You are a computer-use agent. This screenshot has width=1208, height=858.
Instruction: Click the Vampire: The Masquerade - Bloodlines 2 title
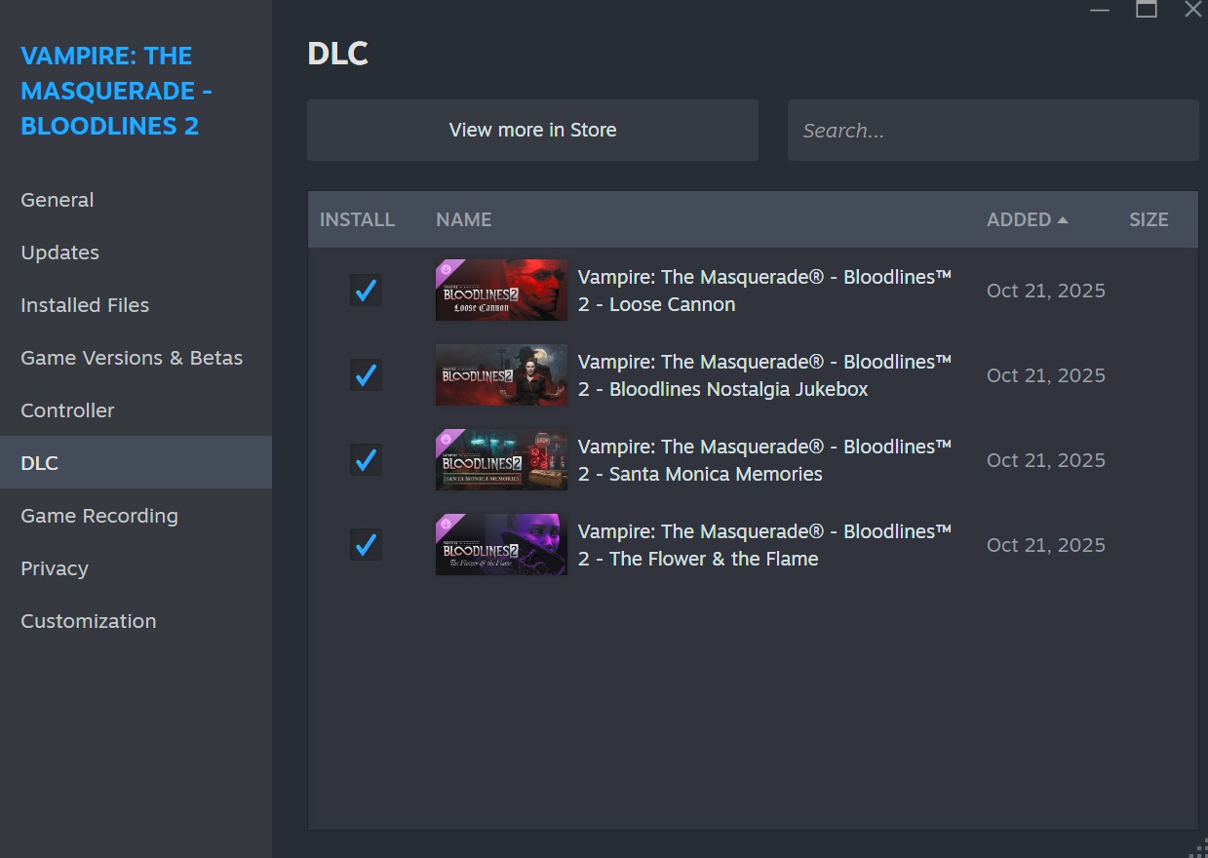point(117,91)
